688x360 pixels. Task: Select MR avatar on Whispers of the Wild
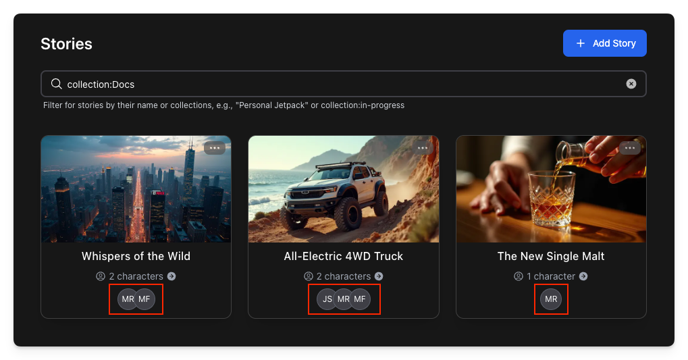126,299
